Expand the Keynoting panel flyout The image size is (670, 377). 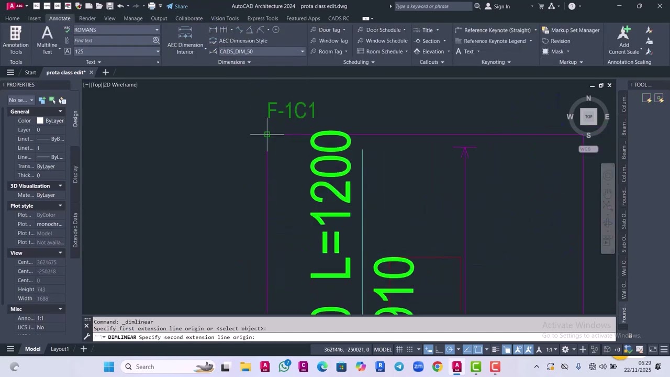click(496, 62)
